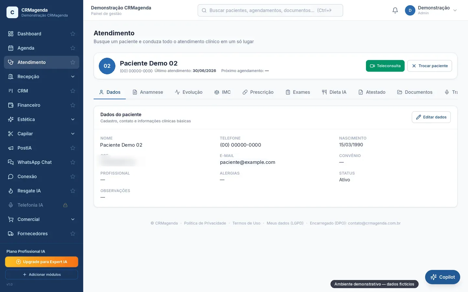Toggle the WhatsApp Chat favorite star

pyautogui.click(x=73, y=162)
